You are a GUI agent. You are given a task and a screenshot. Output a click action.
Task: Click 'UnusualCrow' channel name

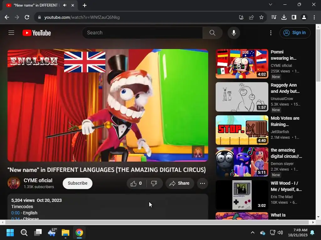click(282, 98)
